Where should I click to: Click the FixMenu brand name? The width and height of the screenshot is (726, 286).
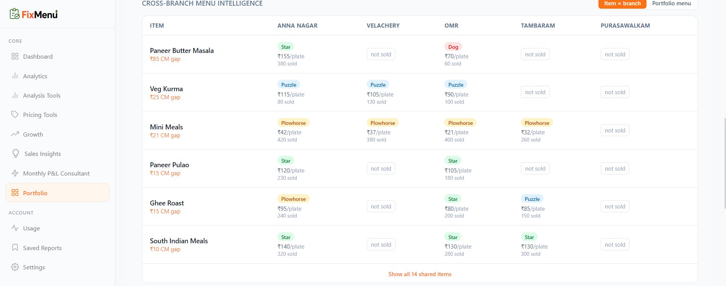pyautogui.click(x=40, y=14)
